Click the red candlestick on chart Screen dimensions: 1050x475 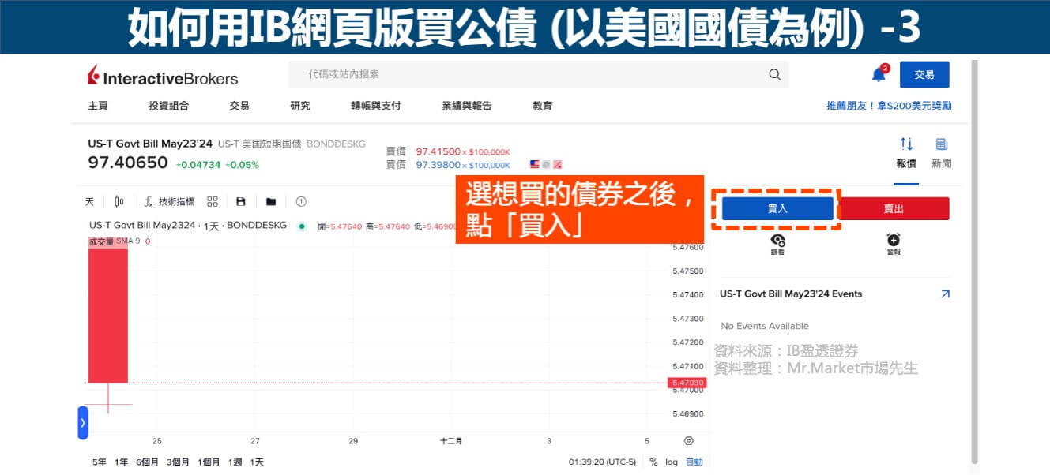tap(108, 314)
